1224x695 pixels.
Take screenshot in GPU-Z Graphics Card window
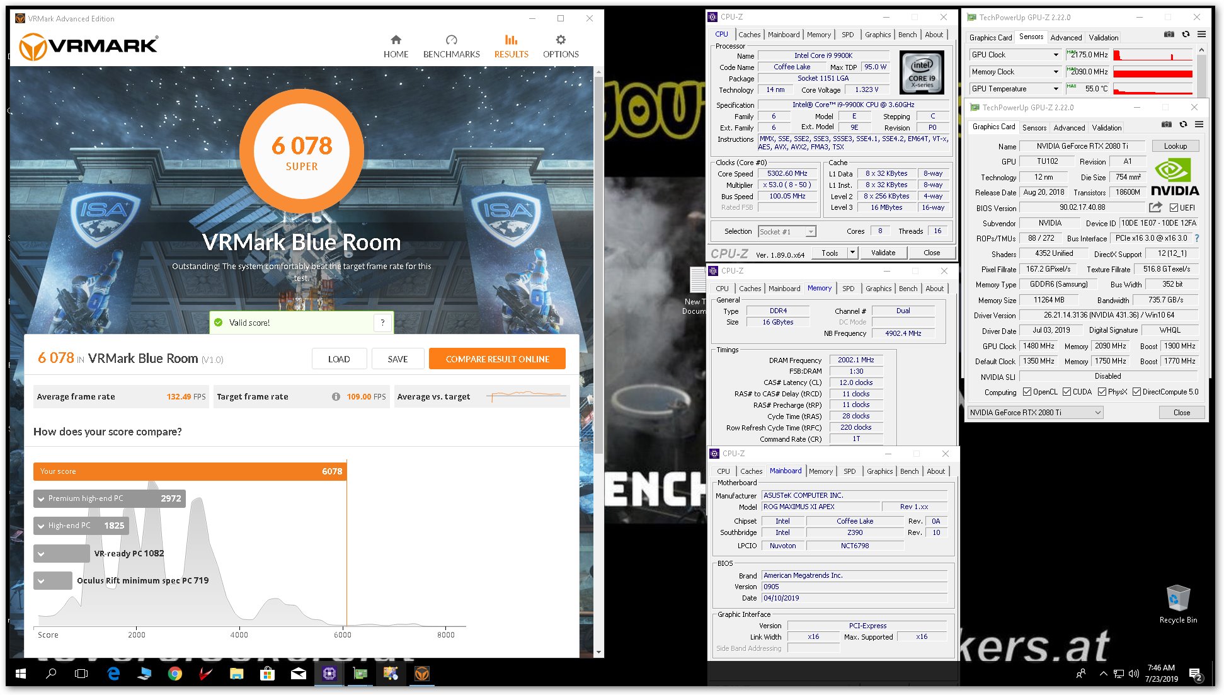click(x=1167, y=124)
